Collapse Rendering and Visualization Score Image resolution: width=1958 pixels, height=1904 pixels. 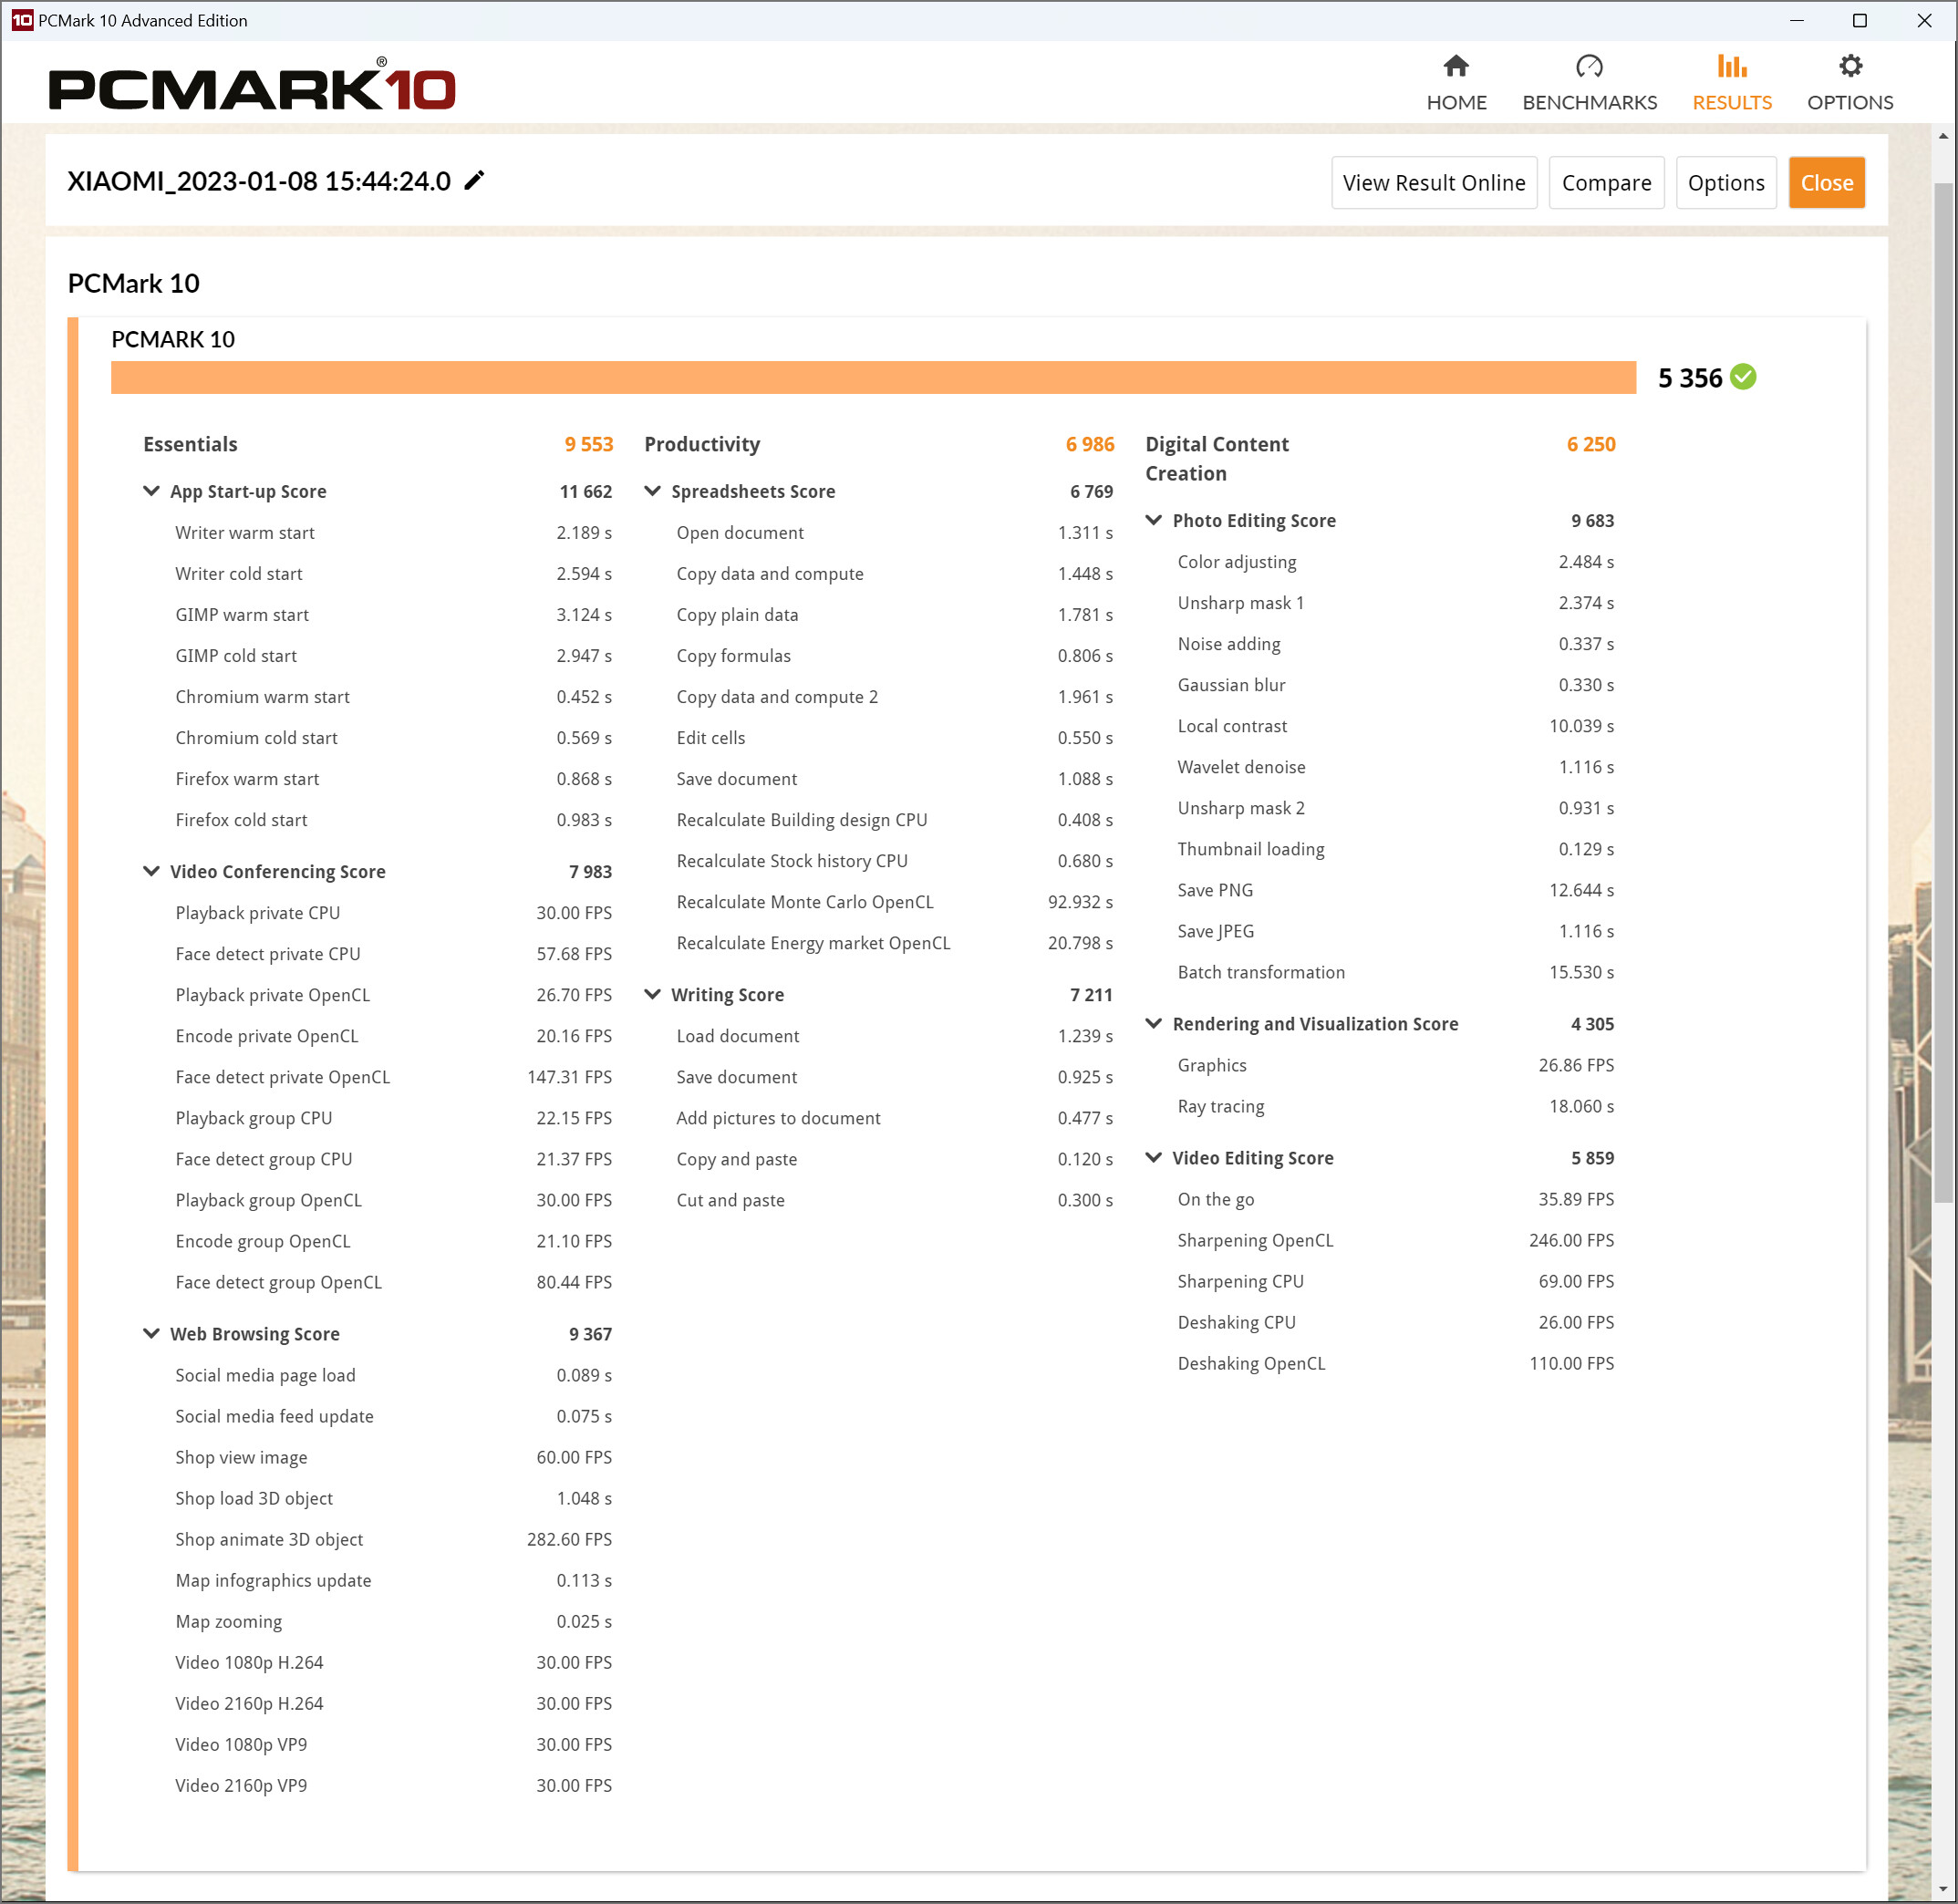pyautogui.click(x=1154, y=1023)
